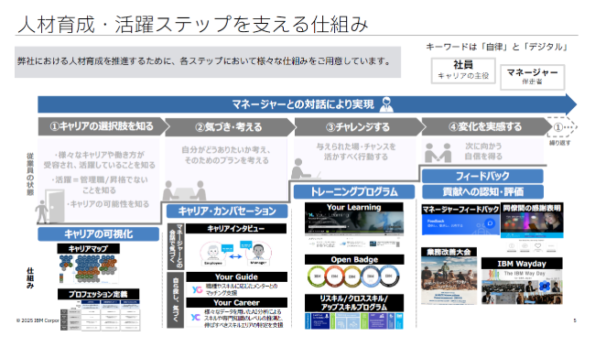Click the キャリアインタビュー black label
595x347 pixels.
click(236, 228)
